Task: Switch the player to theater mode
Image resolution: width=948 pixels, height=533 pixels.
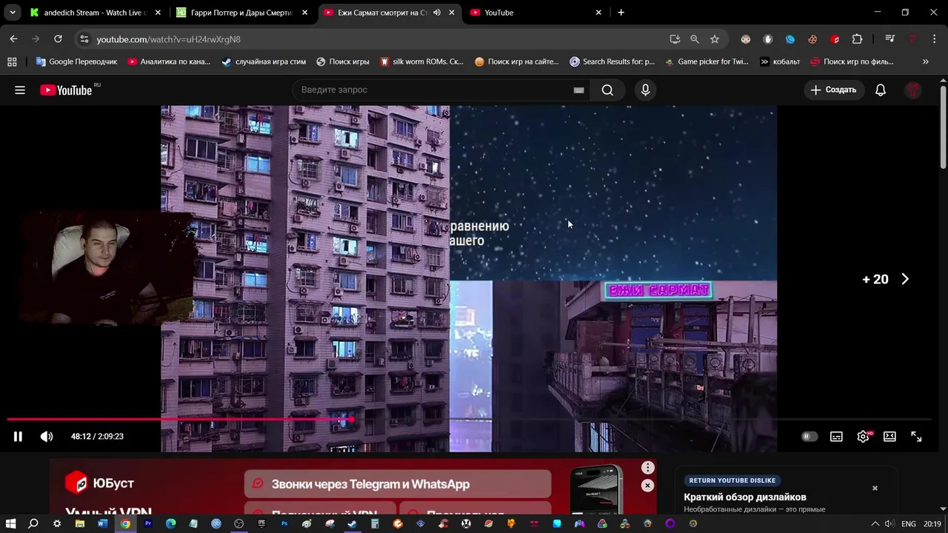Action: click(889, 437)
